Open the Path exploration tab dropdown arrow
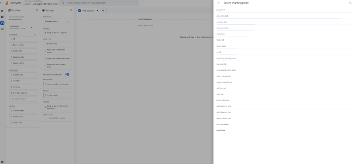 [98, 11]
